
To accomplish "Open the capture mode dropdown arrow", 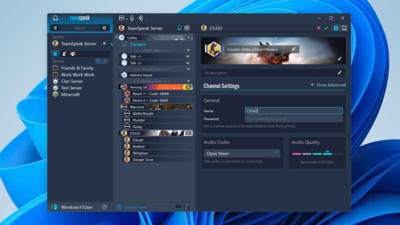I will pos(126,19).
